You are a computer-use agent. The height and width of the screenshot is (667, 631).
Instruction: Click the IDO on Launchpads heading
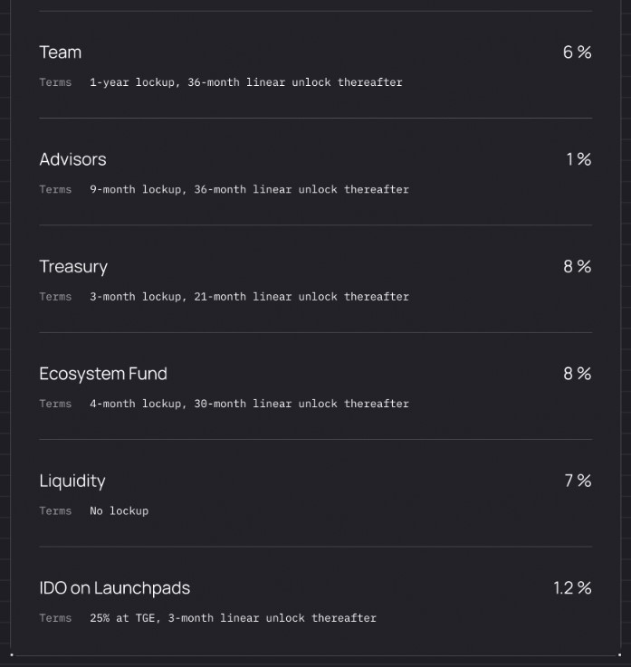click(x=115, y=588)
